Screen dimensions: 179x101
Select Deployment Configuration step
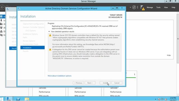click(33, 24)
